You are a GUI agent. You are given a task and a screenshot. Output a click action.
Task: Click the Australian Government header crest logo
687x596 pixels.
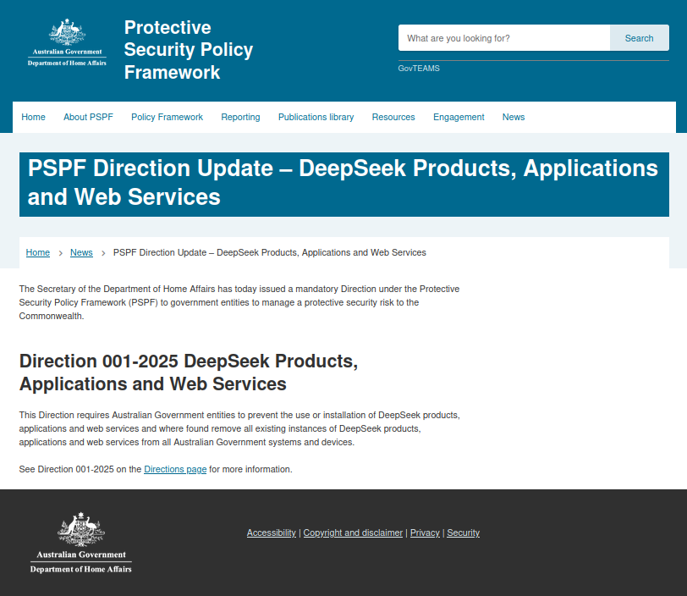point(67,43)
